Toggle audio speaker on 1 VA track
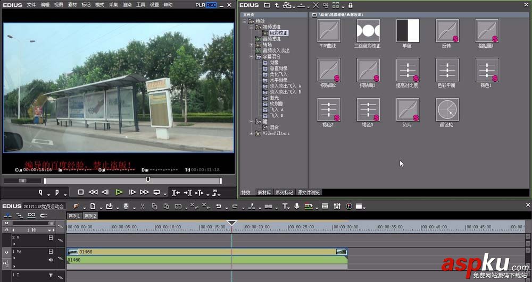 click(x=51, y=260)
